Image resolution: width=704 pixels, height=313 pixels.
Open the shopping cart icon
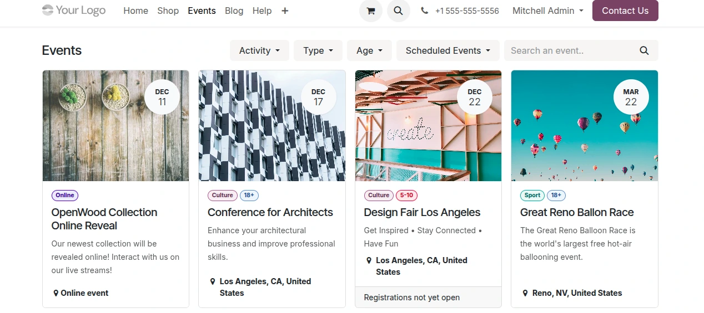coord(371,11)
